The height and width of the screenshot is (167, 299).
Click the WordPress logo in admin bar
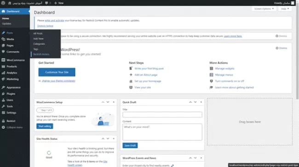tap(3, 3)
